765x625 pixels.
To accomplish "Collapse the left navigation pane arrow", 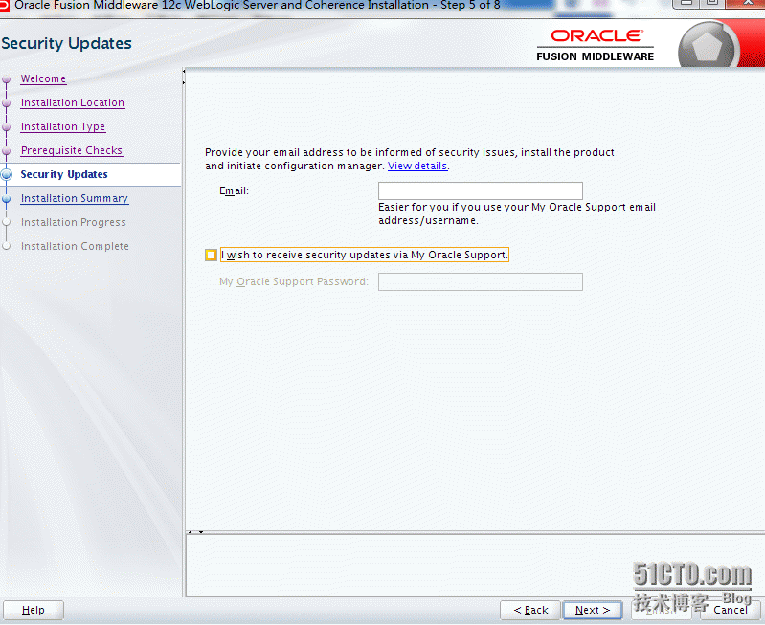I will [184, 72].
